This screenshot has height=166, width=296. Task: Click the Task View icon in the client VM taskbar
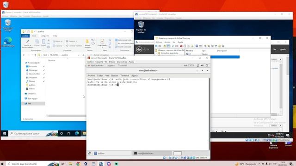[x=69, y=133]
